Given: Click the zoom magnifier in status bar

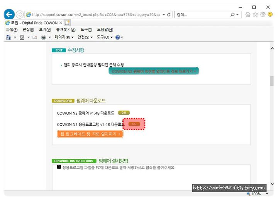Looking at the screenshot, I should coord(248,194).
